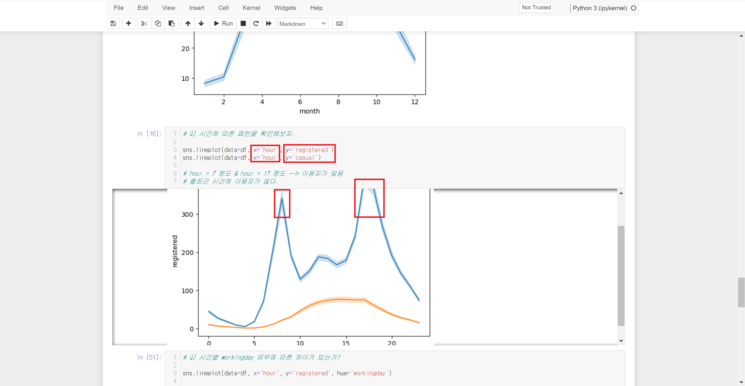
Task: Interrupt the kernel with the stop icon
Action: coord(243,24)
